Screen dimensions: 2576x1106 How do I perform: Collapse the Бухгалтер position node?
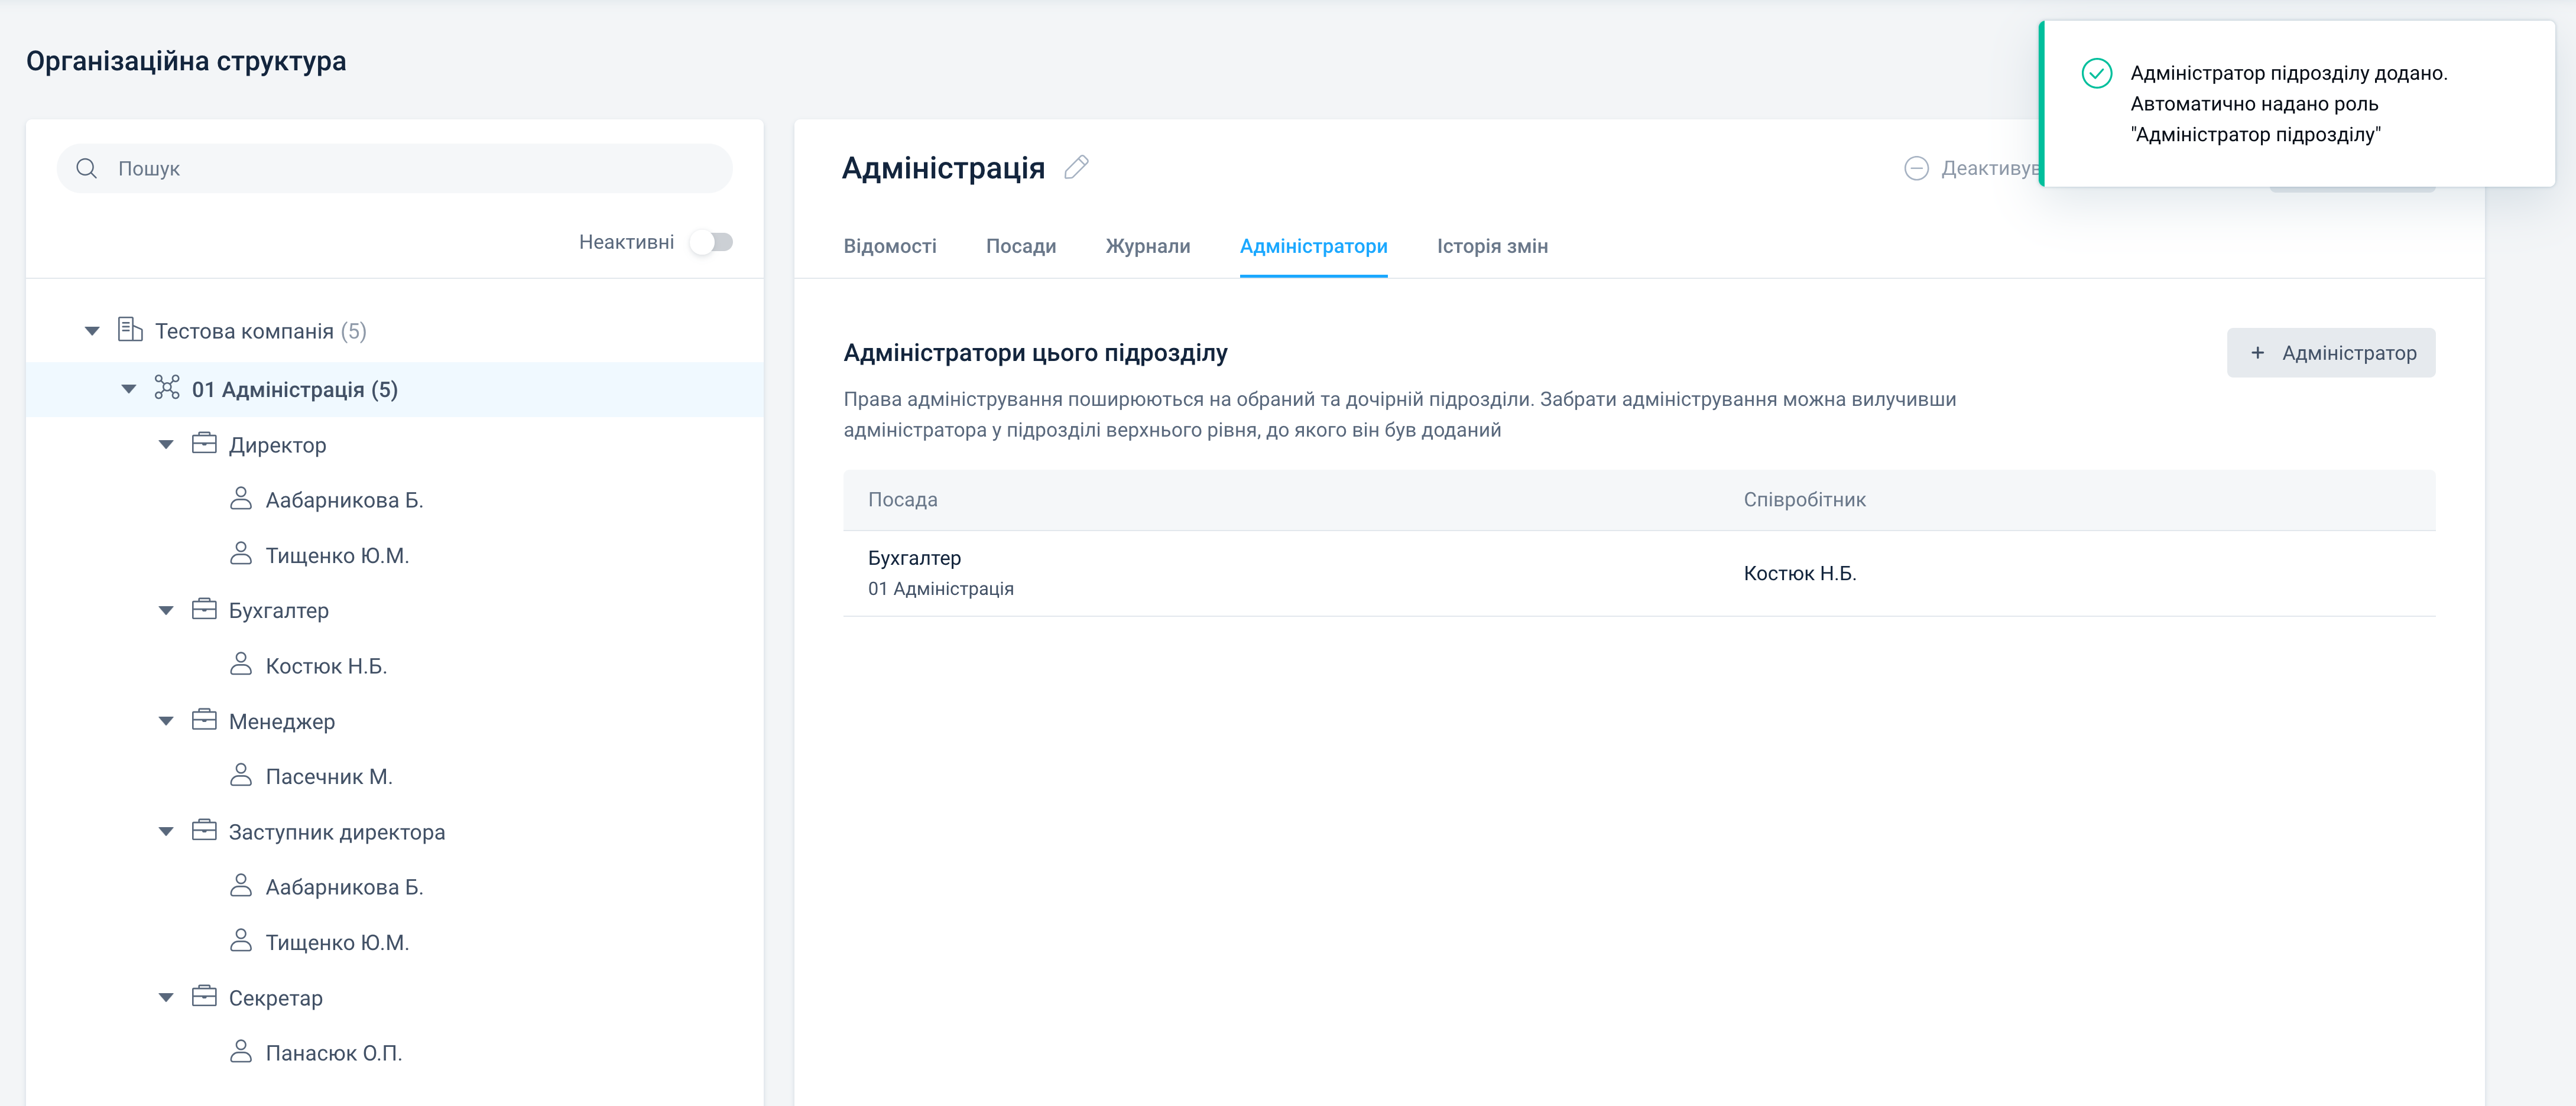166,610
